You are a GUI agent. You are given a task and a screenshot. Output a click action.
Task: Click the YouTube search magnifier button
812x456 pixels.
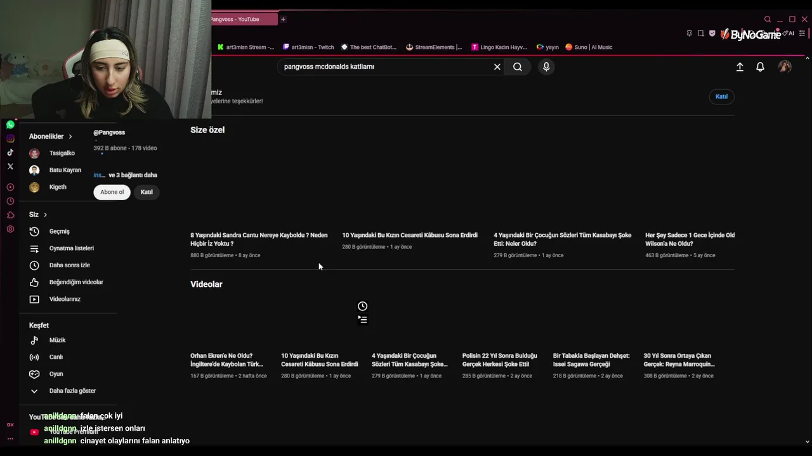(x=518, y=66)
